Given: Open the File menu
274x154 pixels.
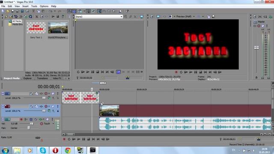Looking at the screenshot, I should pyautogui.click(x=3, y=6).
